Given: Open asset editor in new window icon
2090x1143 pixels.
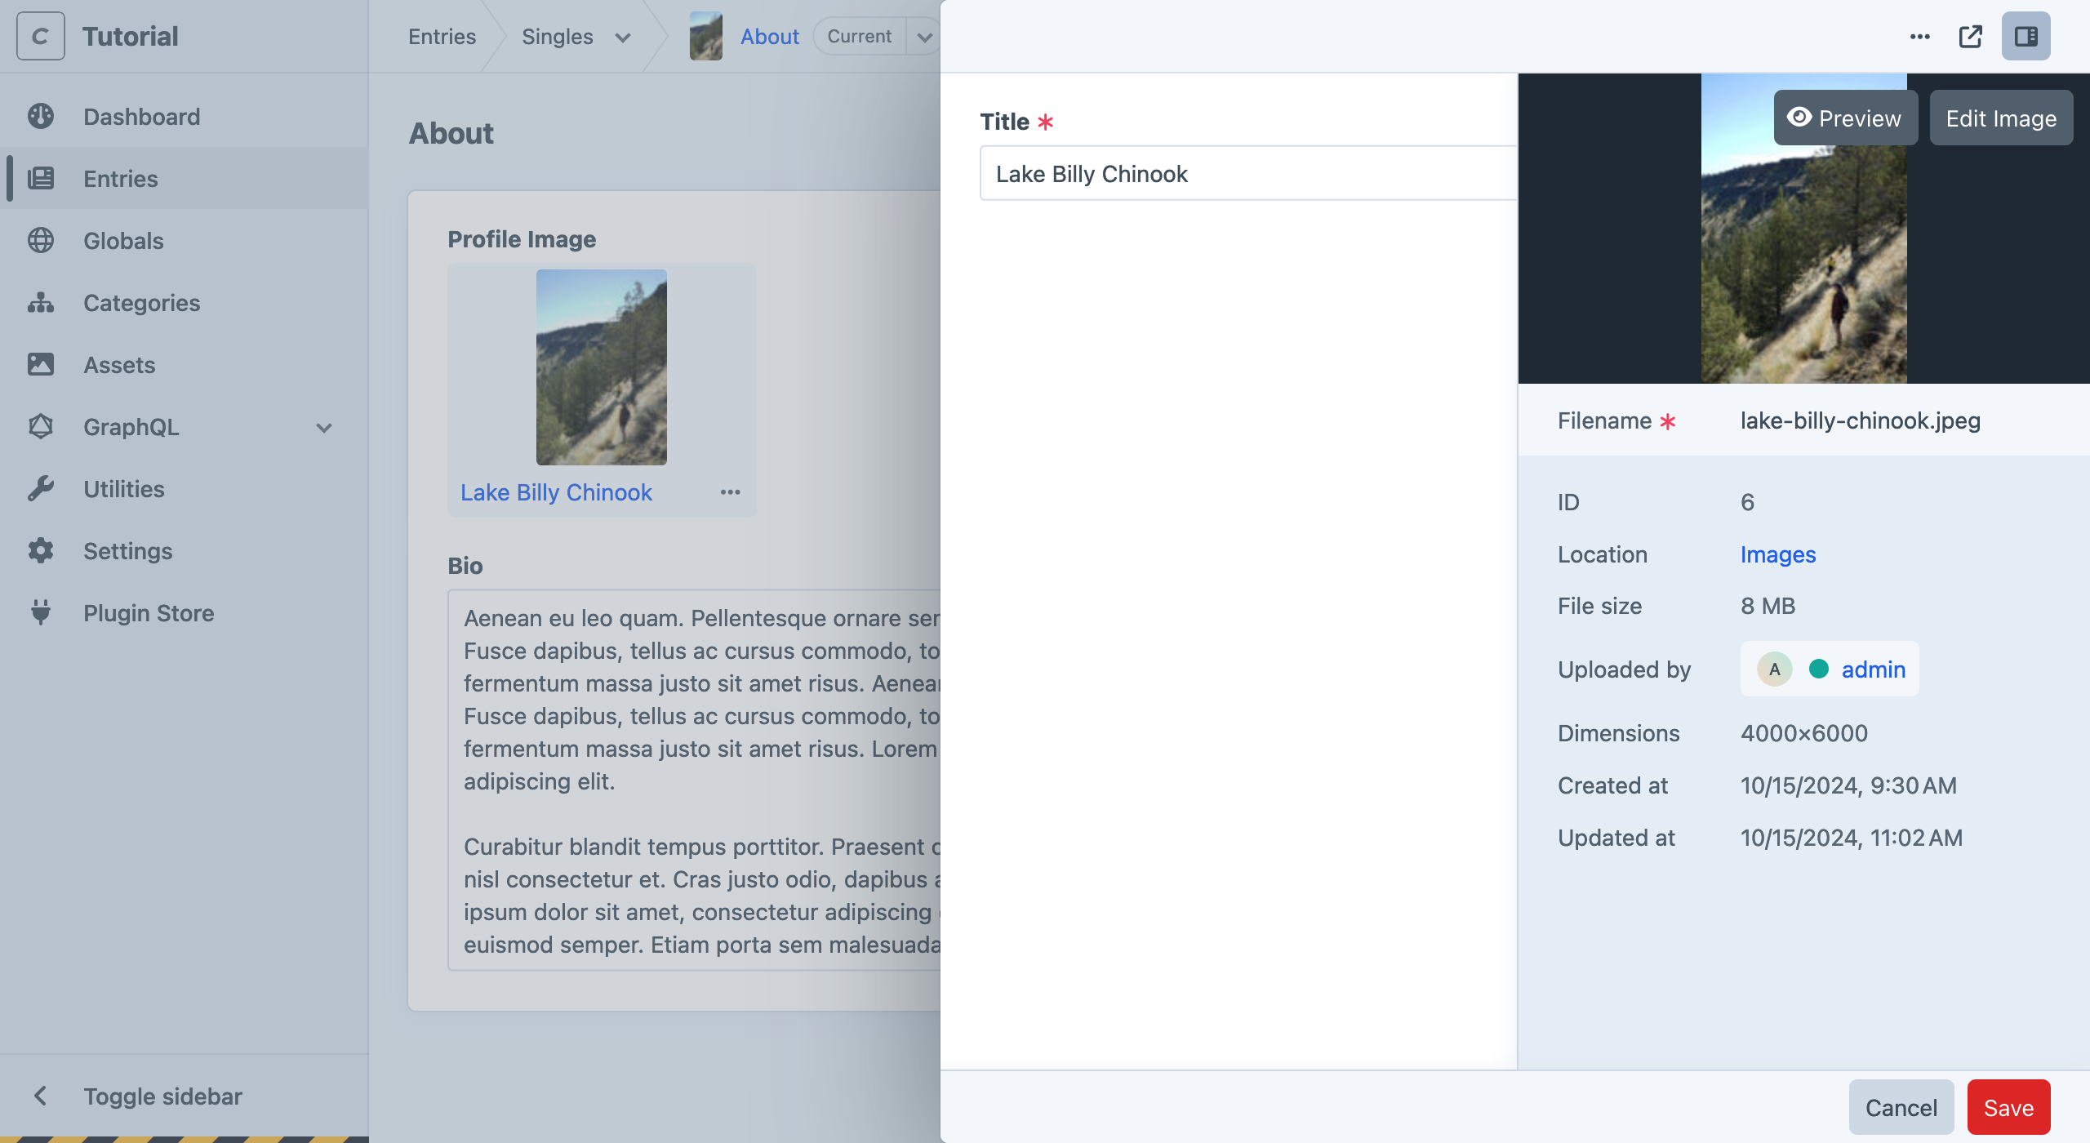Looking at the screenshot, I should pyautogui.click(x=1971, y=37).
